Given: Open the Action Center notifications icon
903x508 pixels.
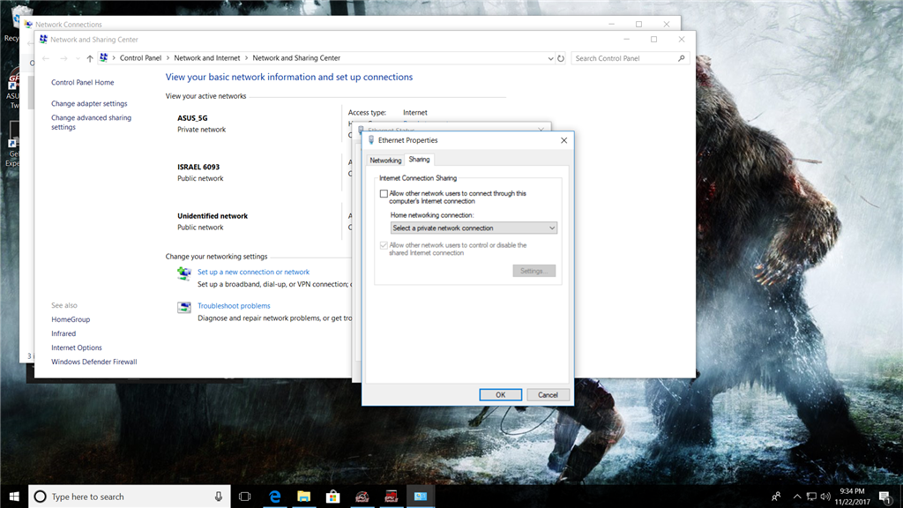Looking at the screenshot, I should [x=885, y=497].
